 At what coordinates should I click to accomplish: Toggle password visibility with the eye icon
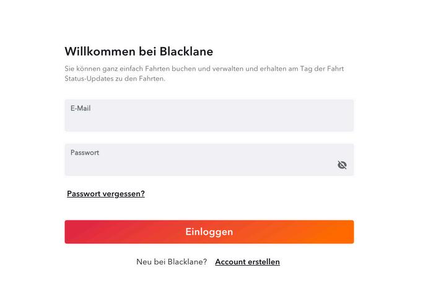(342, 165)
